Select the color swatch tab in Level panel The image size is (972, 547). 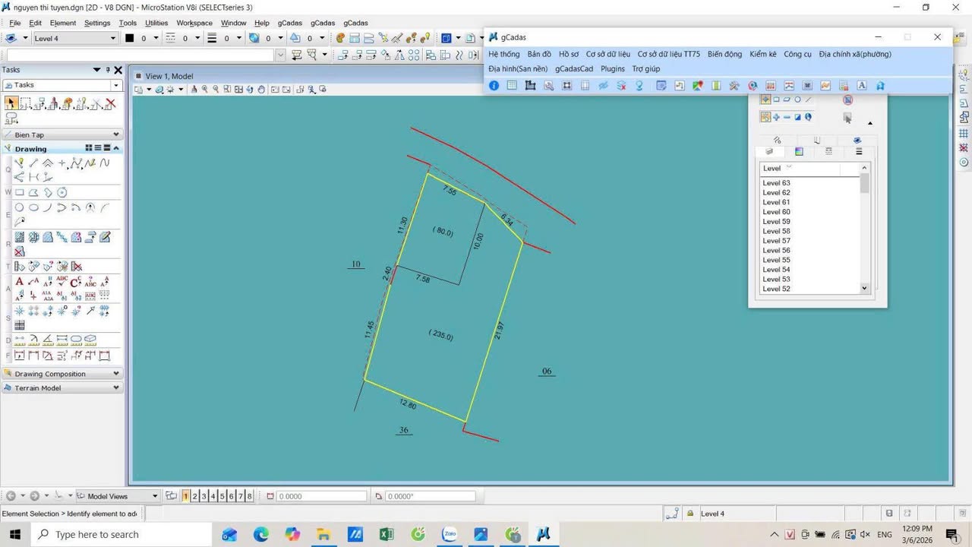[x=799, y=152]
